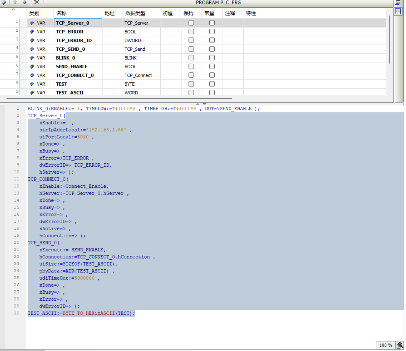This screenshot has height=351, width=406.
Task: Toggle 保持 checkbox for TCP_Server_0
Action: 191,23
